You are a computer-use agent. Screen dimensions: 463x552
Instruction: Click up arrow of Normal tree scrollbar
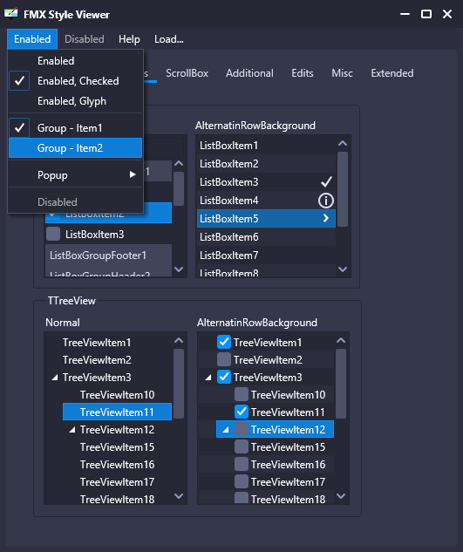pos(179,340)
